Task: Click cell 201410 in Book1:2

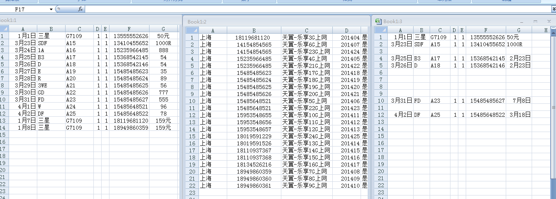Action: coord(346,186)
